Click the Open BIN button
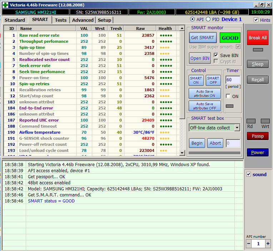 pos(200,58)
